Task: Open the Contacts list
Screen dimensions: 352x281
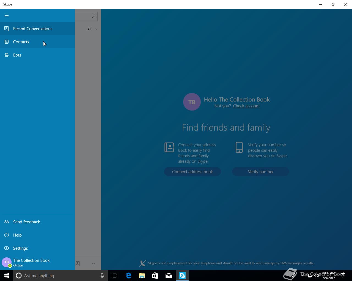Action: coord(37,42)
